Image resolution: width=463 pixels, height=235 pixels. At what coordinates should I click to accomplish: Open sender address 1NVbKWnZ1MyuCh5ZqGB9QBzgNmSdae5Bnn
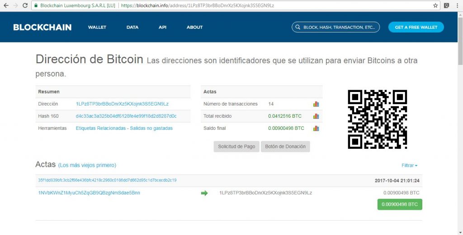[x=89, y=193]
